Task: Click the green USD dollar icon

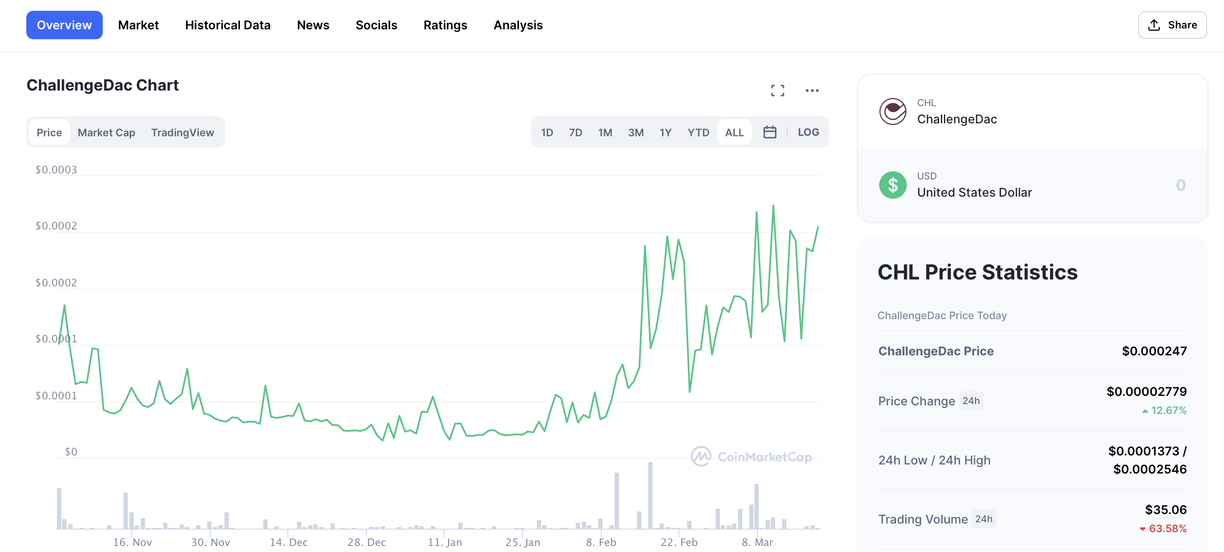Action: coord(893,185)
